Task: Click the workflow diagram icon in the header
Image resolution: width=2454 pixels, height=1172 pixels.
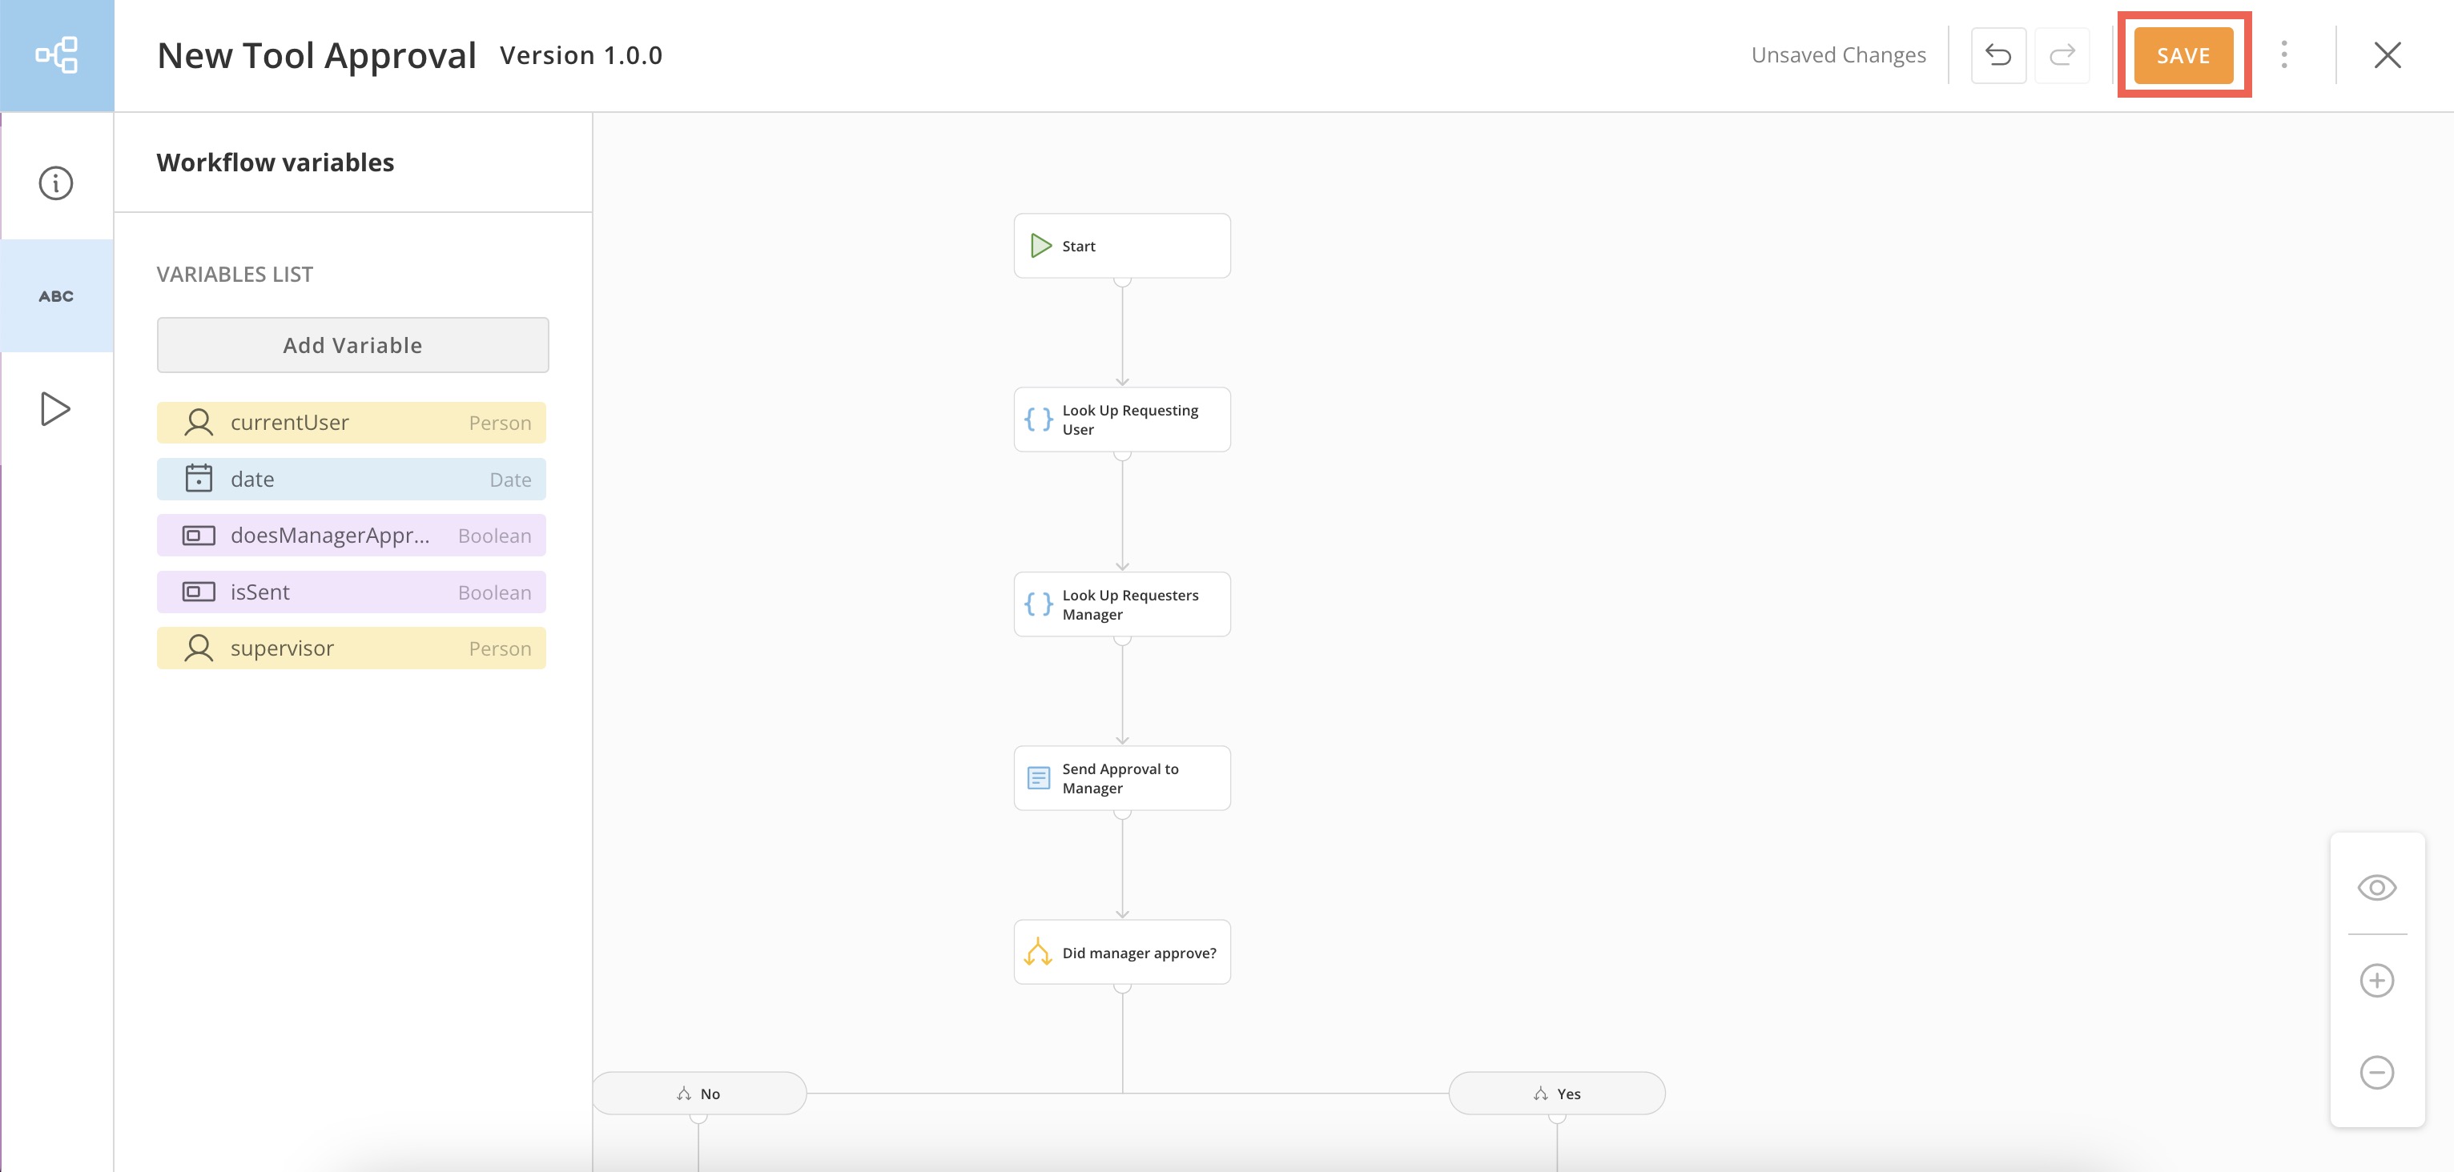Action: tap(56, 55)
